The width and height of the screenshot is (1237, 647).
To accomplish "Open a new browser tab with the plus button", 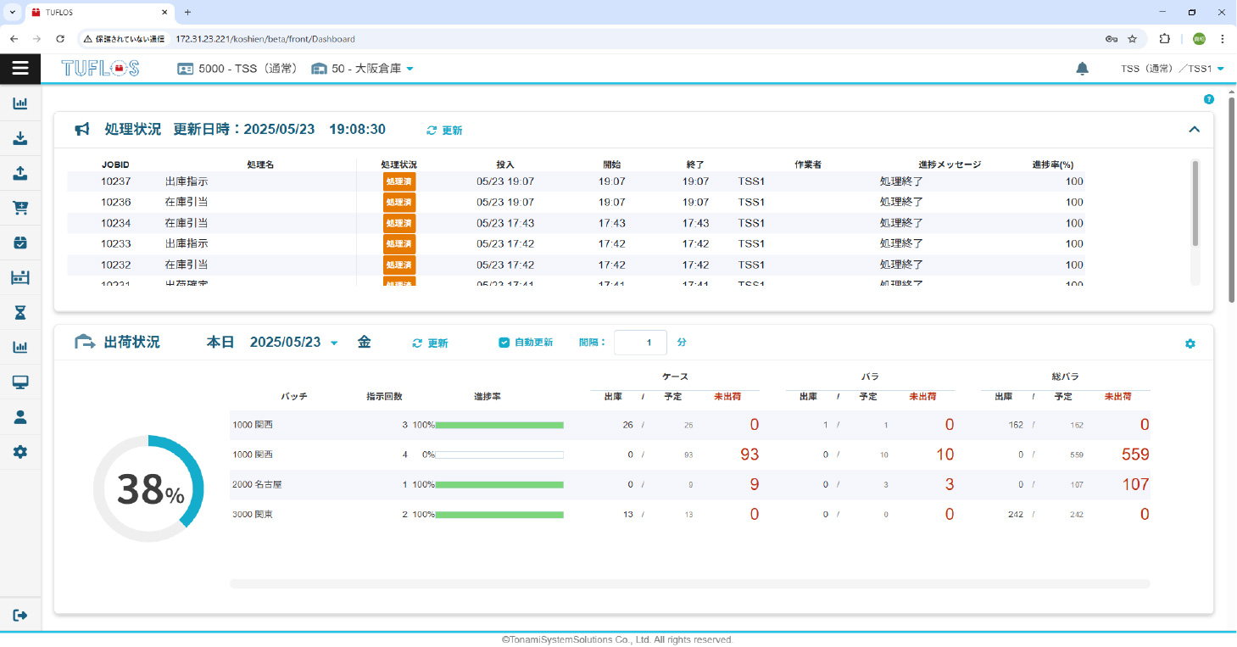I will (x=187, y=12).
